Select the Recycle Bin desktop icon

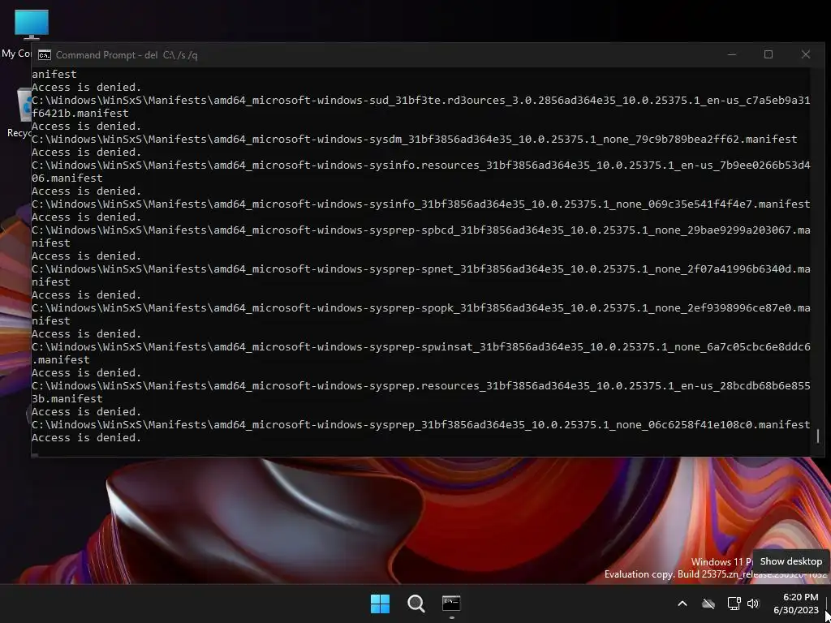pyautogui.click(x=19, y=112)
